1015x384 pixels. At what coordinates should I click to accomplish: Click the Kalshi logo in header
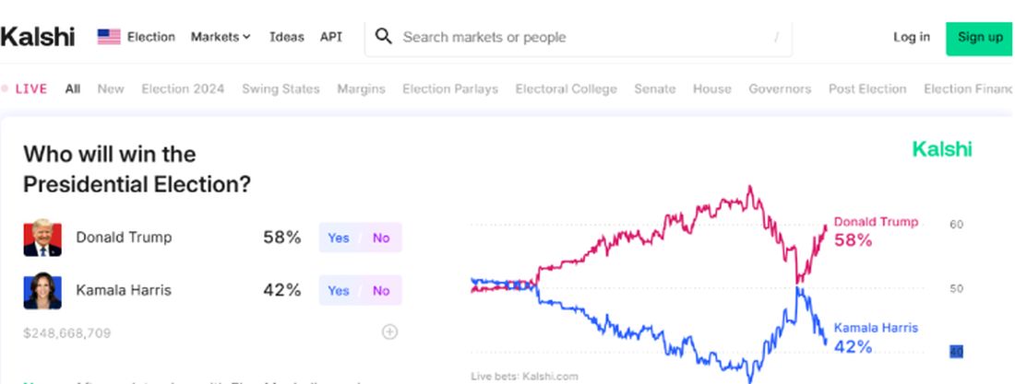pyautogui.click(x=38, y=37)
